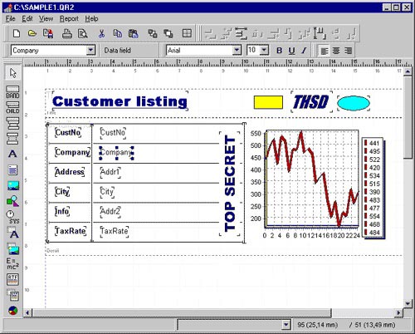Select the bold CustNo label
This screenshot has width=415, height=334.
coord(68,132)
